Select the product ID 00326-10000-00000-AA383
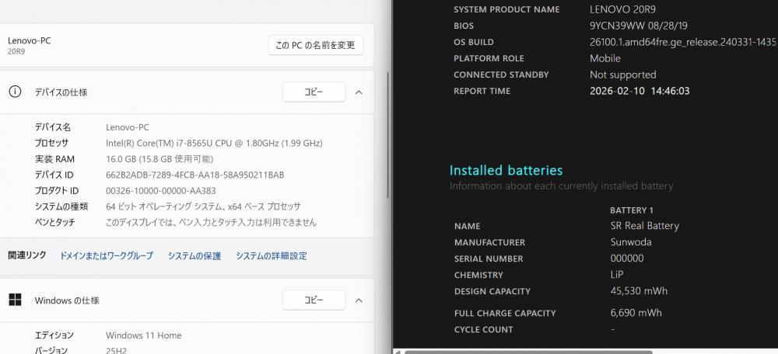778x354 pixels. click(161, 191)
